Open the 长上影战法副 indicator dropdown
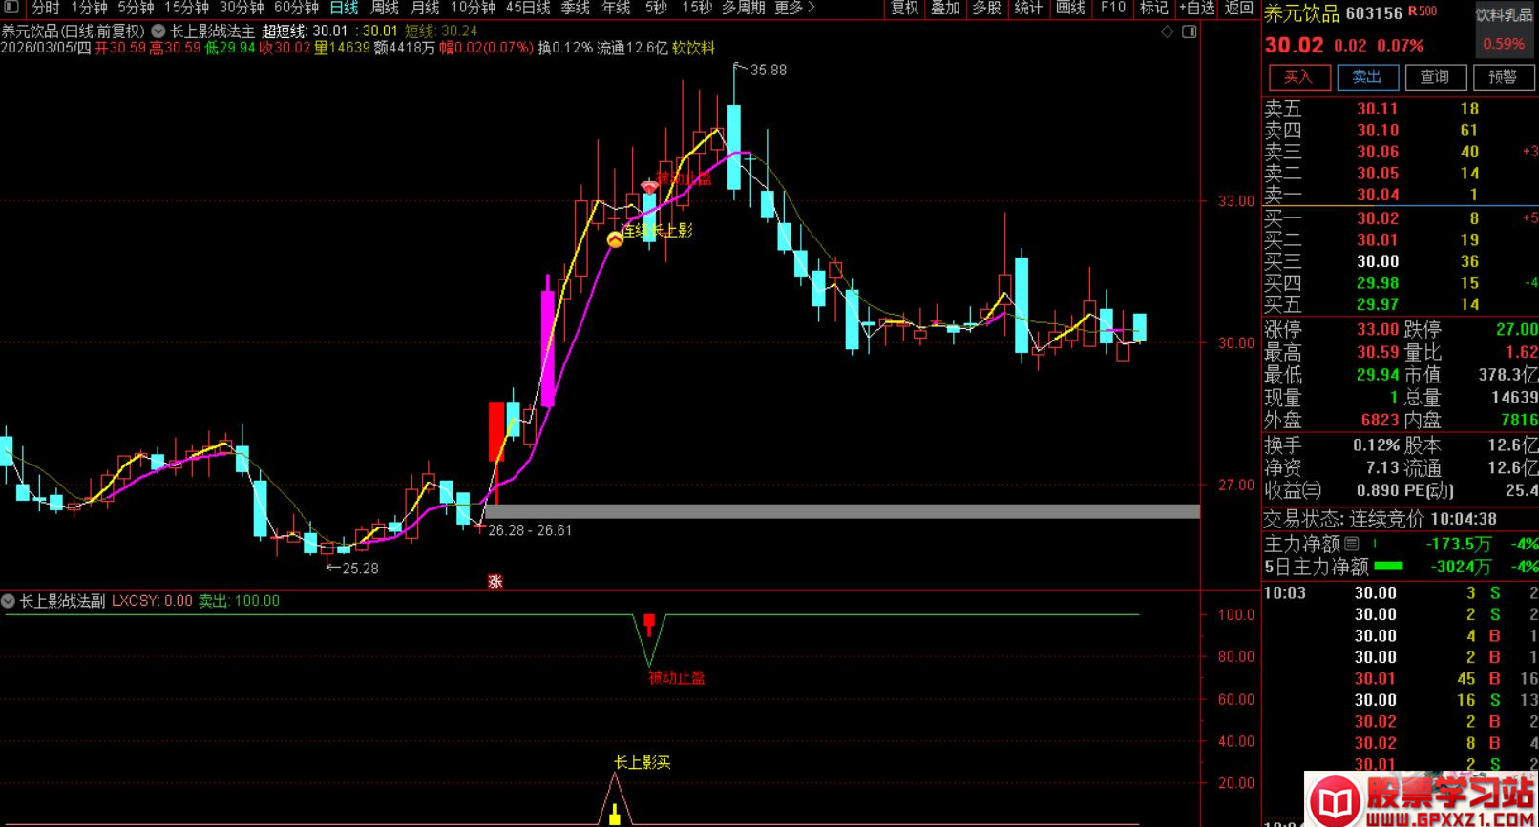The width and height of the screenshot is (1539, 827). (9, 601)
